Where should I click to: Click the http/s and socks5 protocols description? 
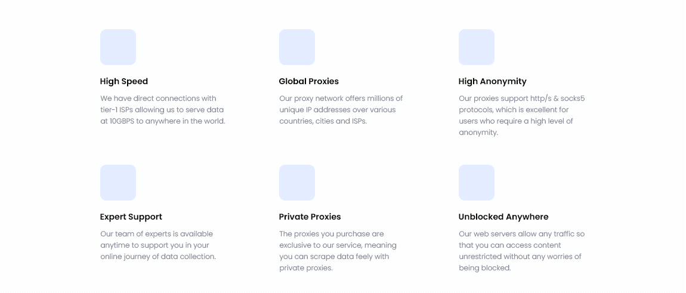pos(521,115)
